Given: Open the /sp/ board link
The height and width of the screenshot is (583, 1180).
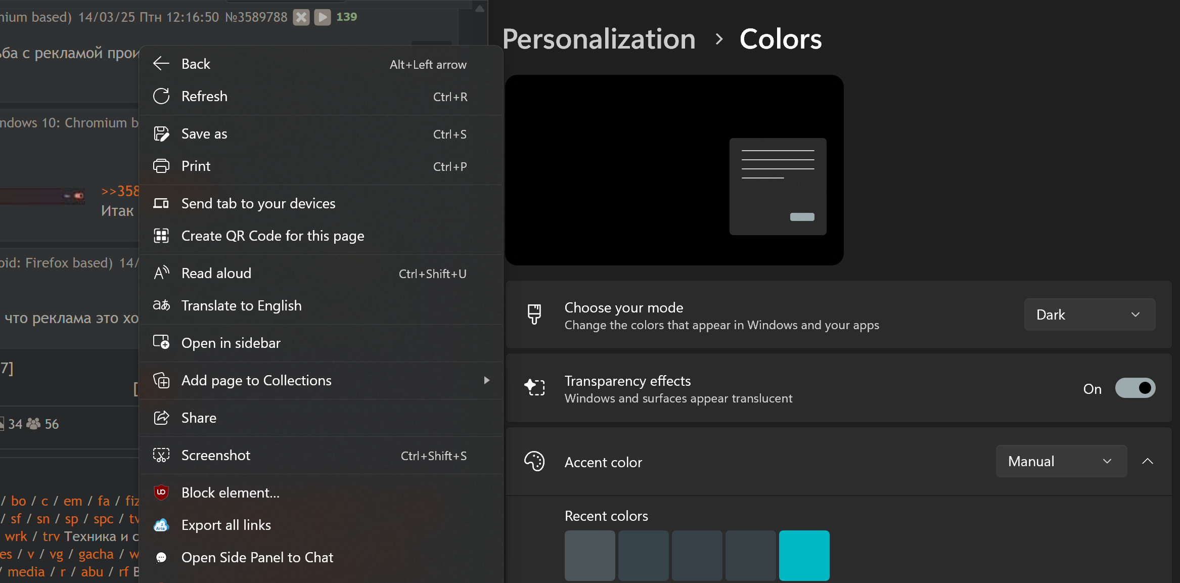Looking at the screenshot, I should pos(71,519).
